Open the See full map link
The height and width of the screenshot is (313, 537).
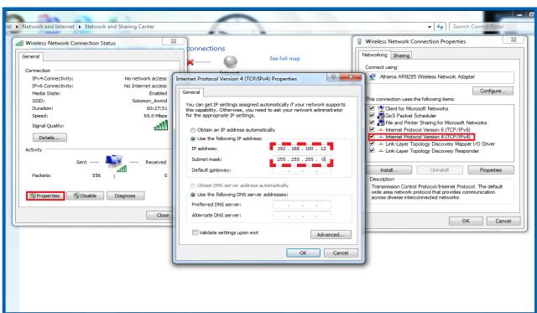pos(284,59)
